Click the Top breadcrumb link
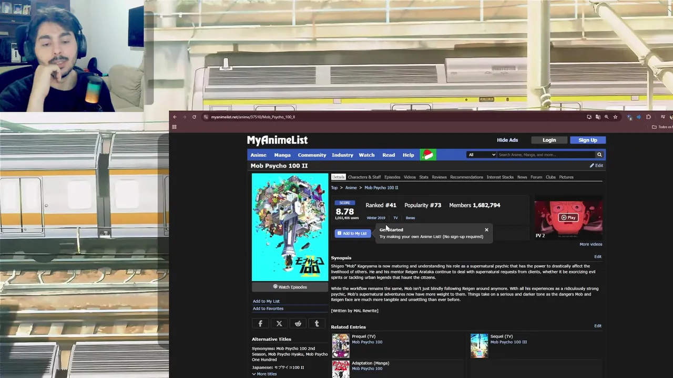The width and height of the screenshot is (673, 378). pyautogui.click(x=334, y=188)
